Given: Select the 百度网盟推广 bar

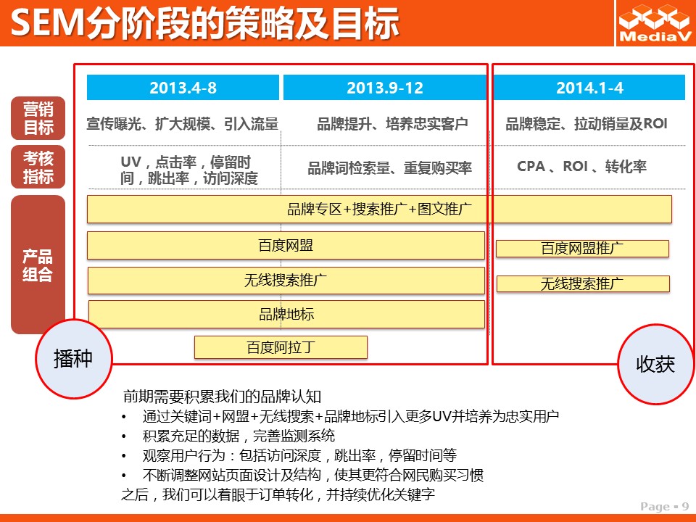Looking at the screenshot, I should coord(582,249).
